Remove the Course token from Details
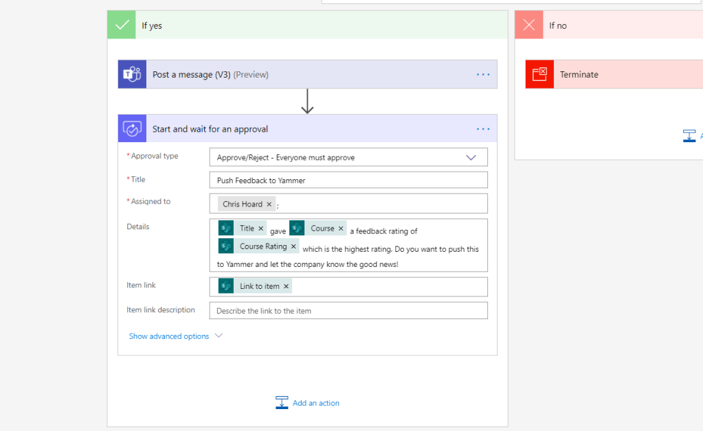 tap(341, 229)
